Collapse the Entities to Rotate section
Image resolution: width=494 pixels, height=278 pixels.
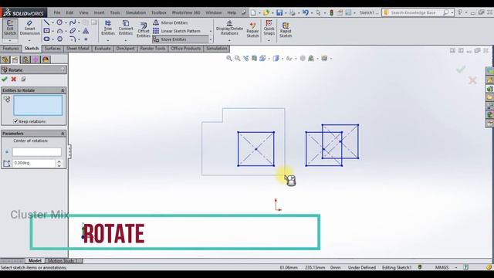(x=63, y=90)
